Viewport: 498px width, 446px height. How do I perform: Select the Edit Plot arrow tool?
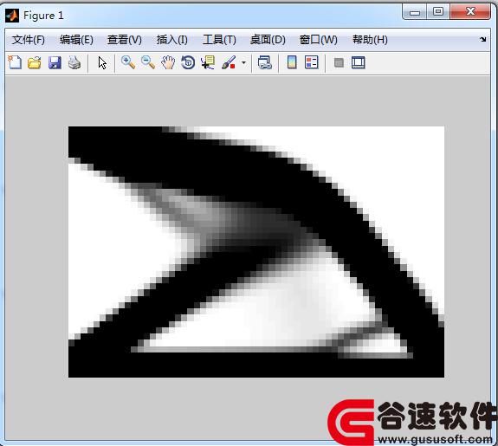point(102,63)
